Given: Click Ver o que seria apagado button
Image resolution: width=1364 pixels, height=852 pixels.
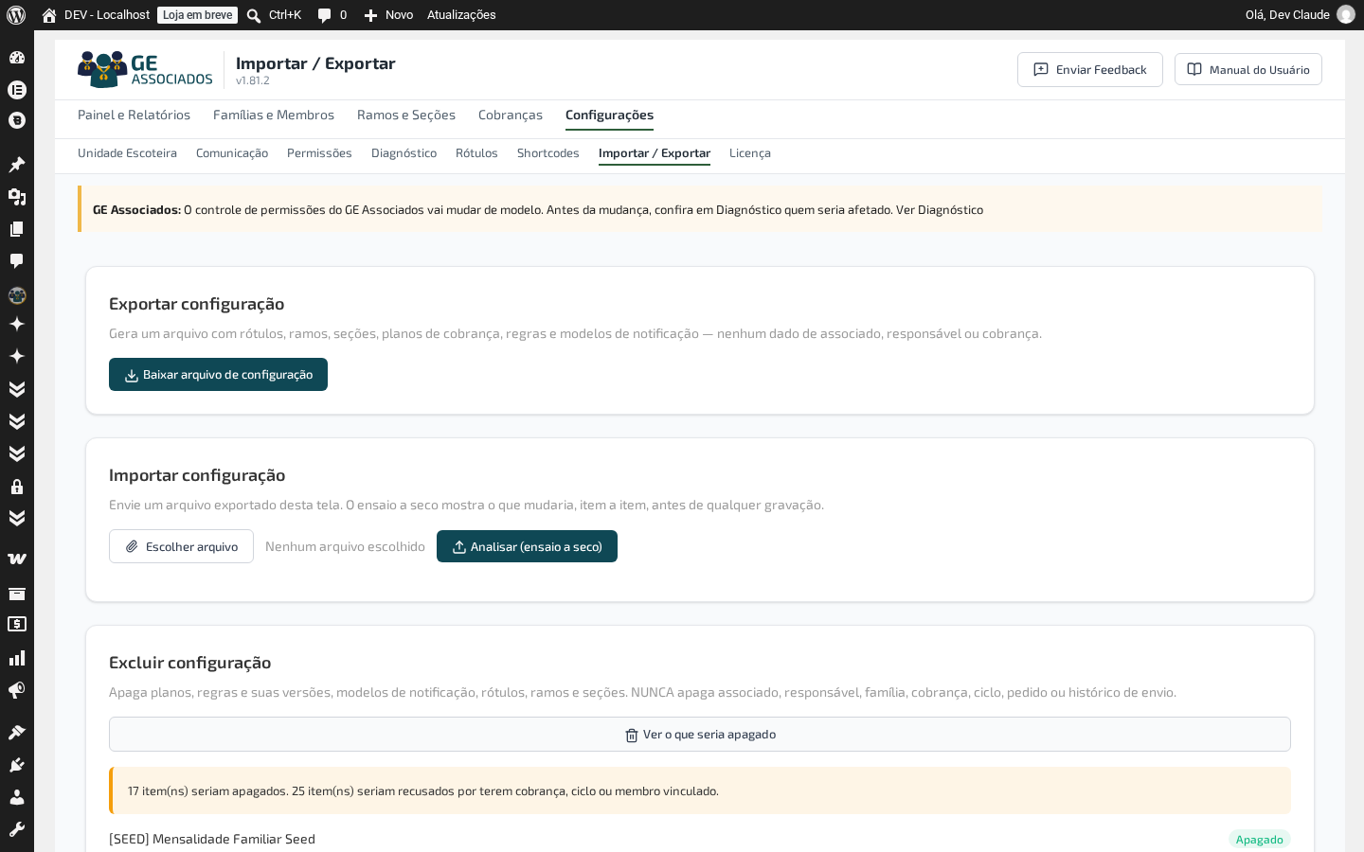Looking at the screenshot, I should 700,735.
